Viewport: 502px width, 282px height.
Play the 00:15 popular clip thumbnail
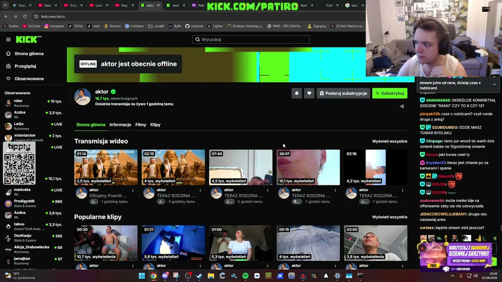308,243
